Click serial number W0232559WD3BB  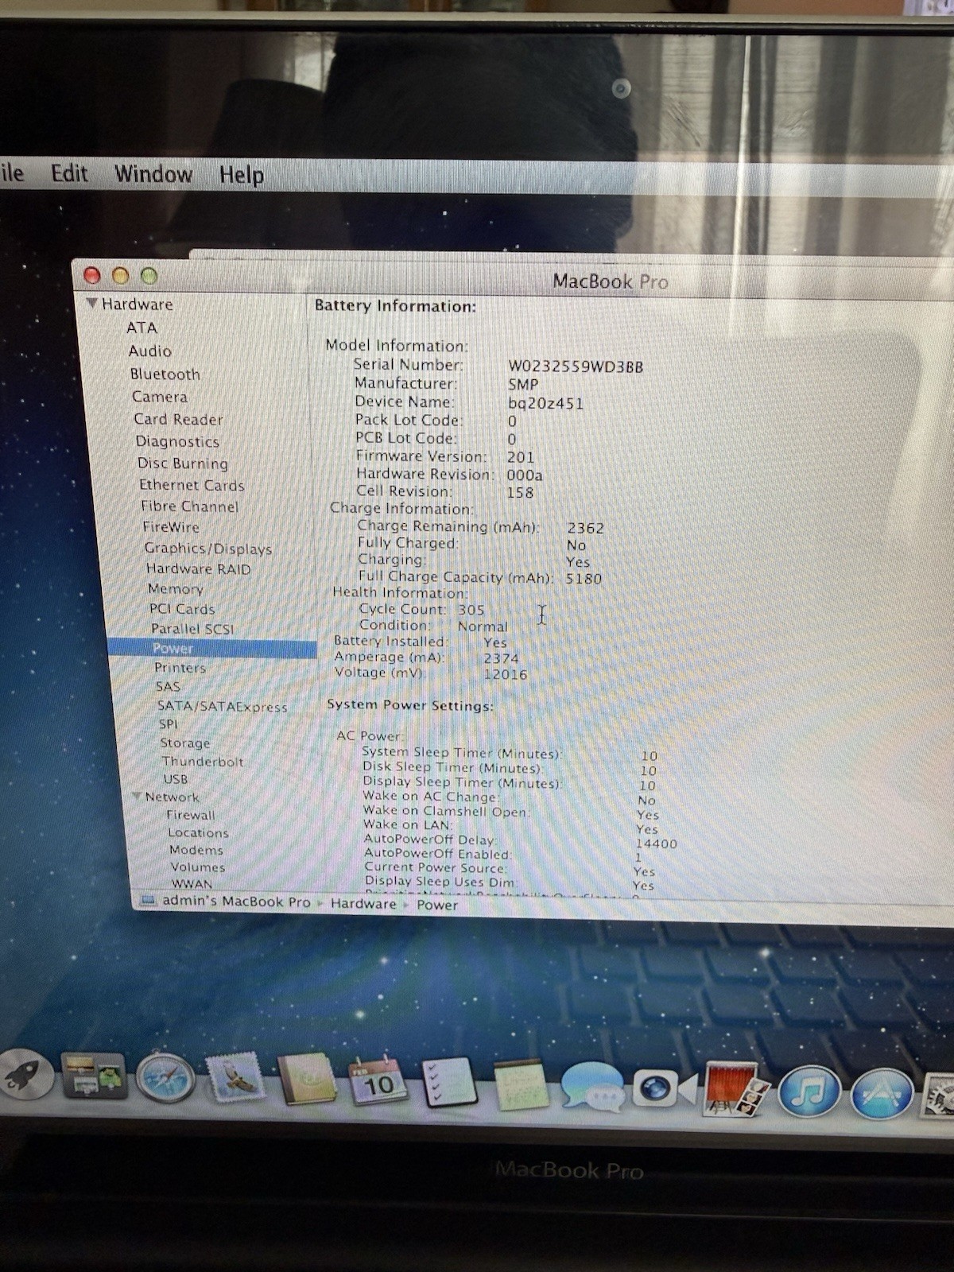[576, 366]
